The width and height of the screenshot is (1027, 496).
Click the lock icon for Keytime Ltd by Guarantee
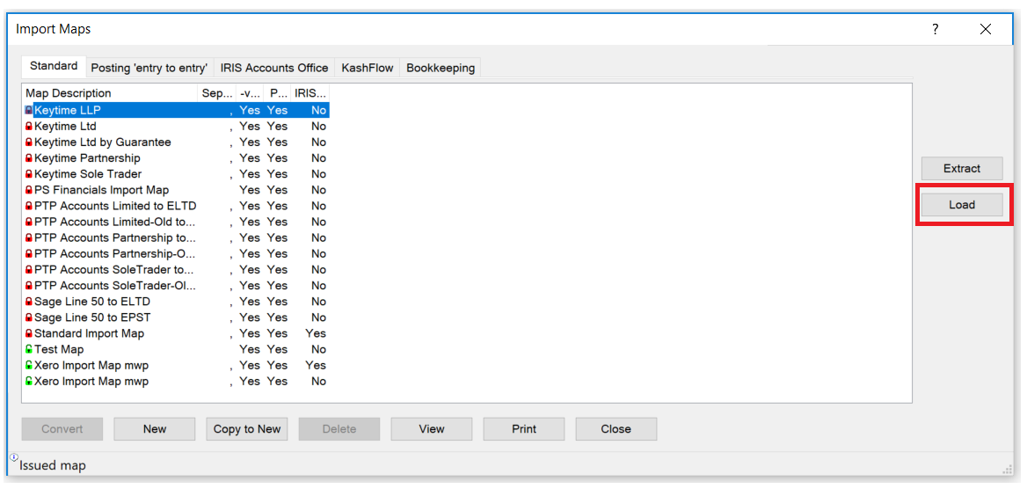pyautogui.click(x=29, y=142)
